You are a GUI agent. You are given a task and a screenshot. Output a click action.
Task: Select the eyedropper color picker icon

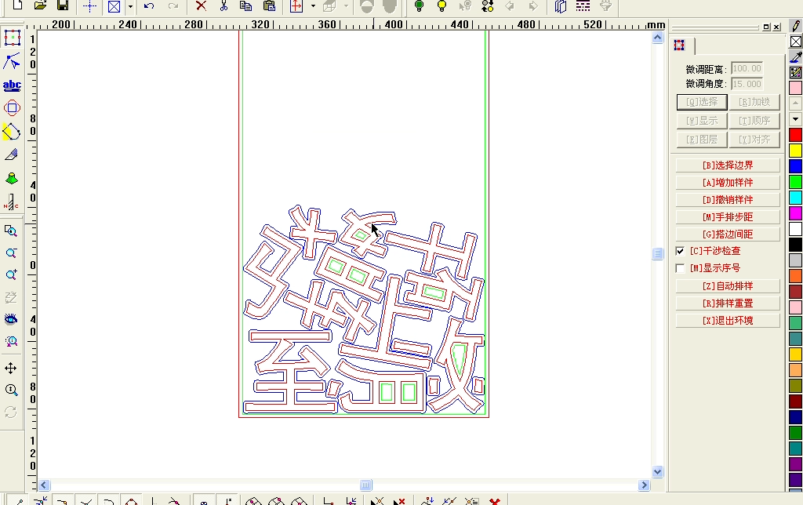point(796,56)
